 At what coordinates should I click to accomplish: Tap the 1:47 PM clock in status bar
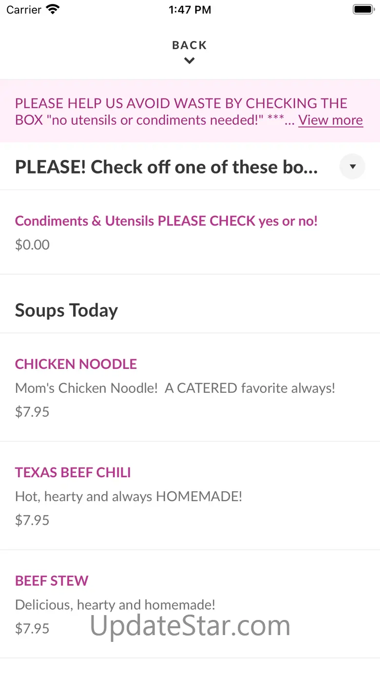[x=190, y=10]
